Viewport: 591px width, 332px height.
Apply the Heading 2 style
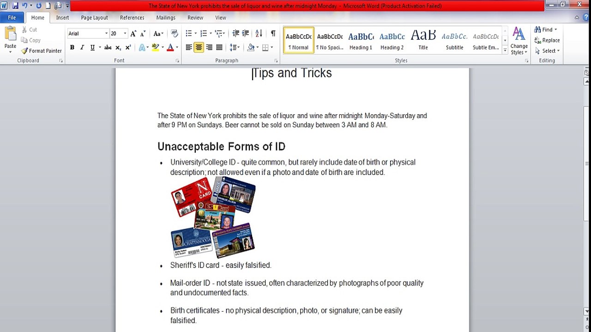pyautogui.click(x=392, y=41)
